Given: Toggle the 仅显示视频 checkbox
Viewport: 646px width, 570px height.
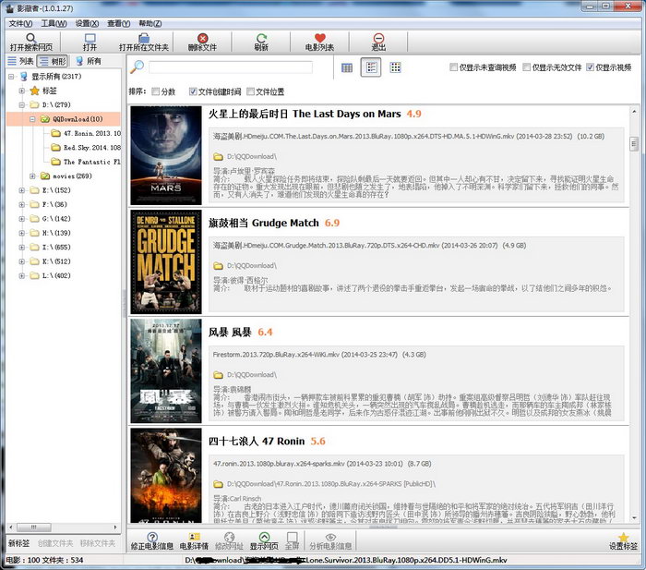Looking at the screenshot, I should [591, 67].
